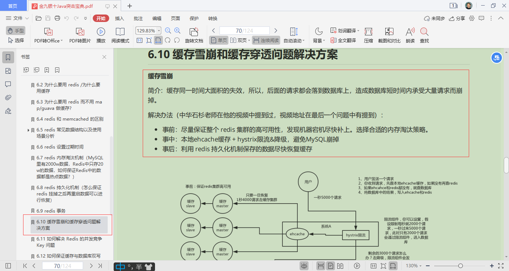The width and height of the screenshot is (509, 271).
Task: Fit page to window in ribbon
Action: pyautogui.click(x=149, y=40)
